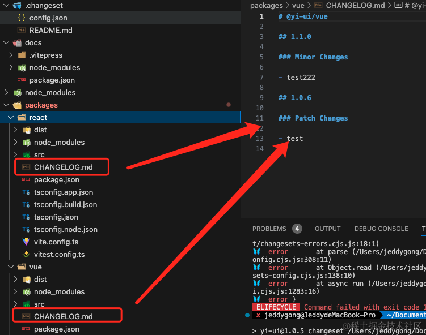
Task: Click the '### Patch Changes' heading
Action: tap(313, 118)
